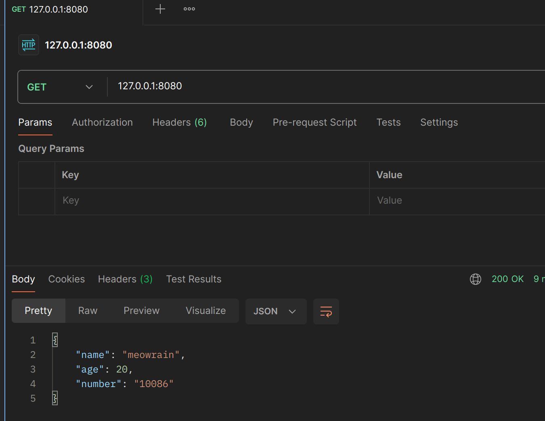The image size is (545, 421).
Task: Click the HTTP request type icon
Action: tap(29, 45)
